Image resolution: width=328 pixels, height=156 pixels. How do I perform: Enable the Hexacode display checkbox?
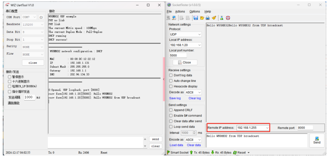[171, 86]
